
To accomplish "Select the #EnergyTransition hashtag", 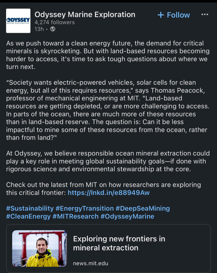I will 85,208.
